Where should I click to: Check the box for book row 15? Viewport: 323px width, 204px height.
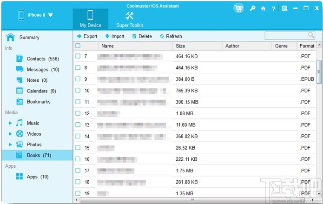[x=78, y=147]
